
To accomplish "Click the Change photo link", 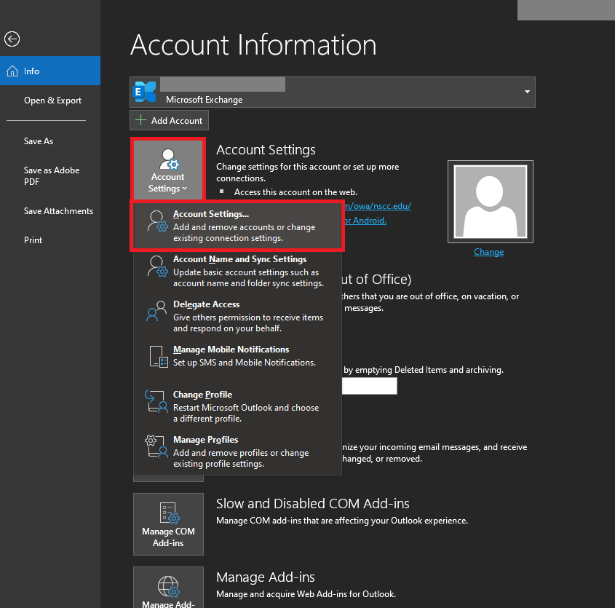I will 488,252.
